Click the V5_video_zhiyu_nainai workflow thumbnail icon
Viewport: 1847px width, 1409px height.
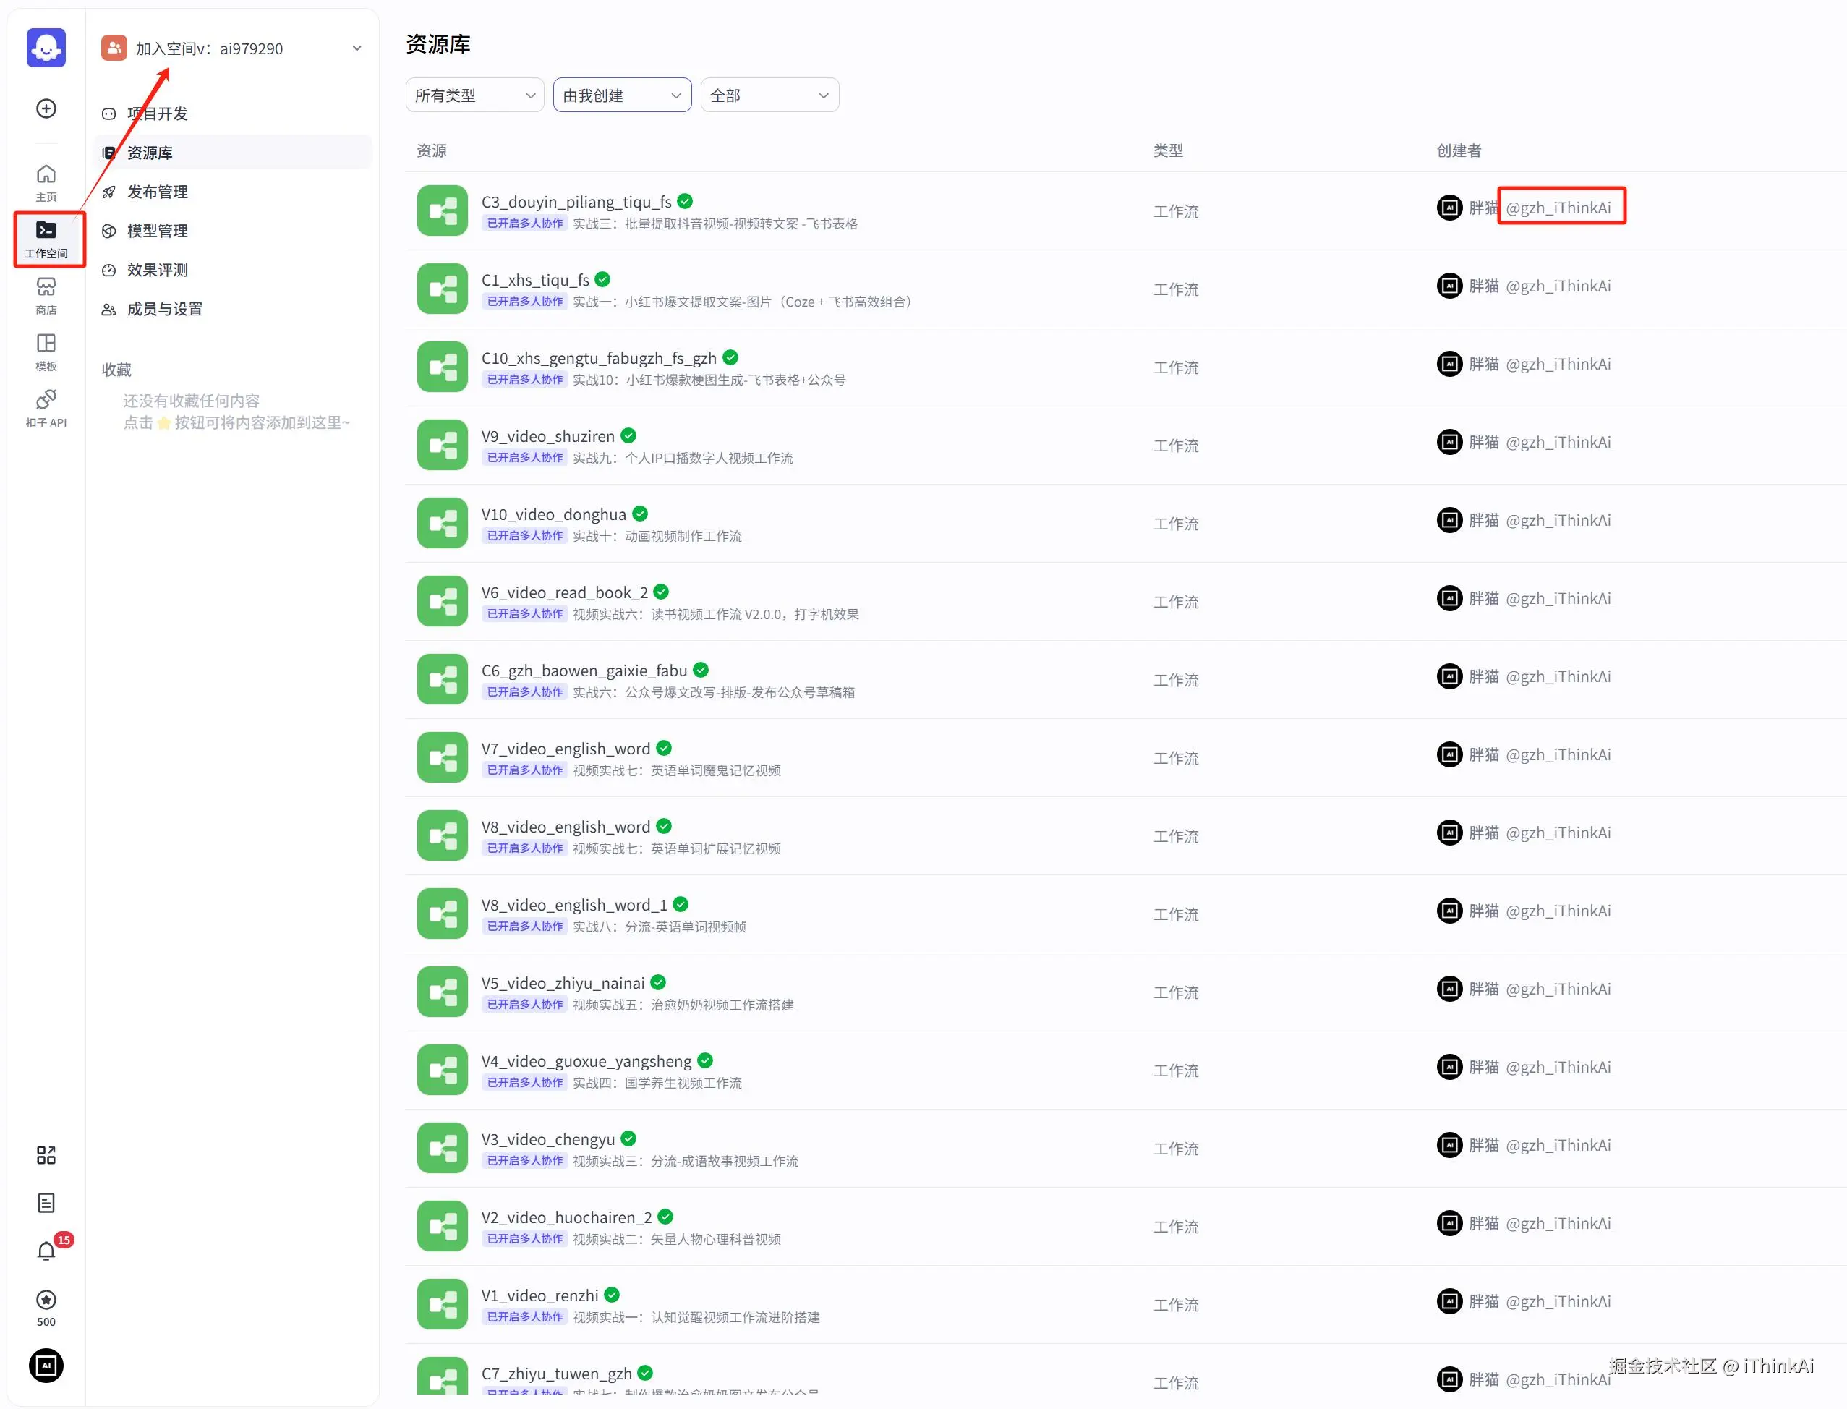[x=442, y=992]
